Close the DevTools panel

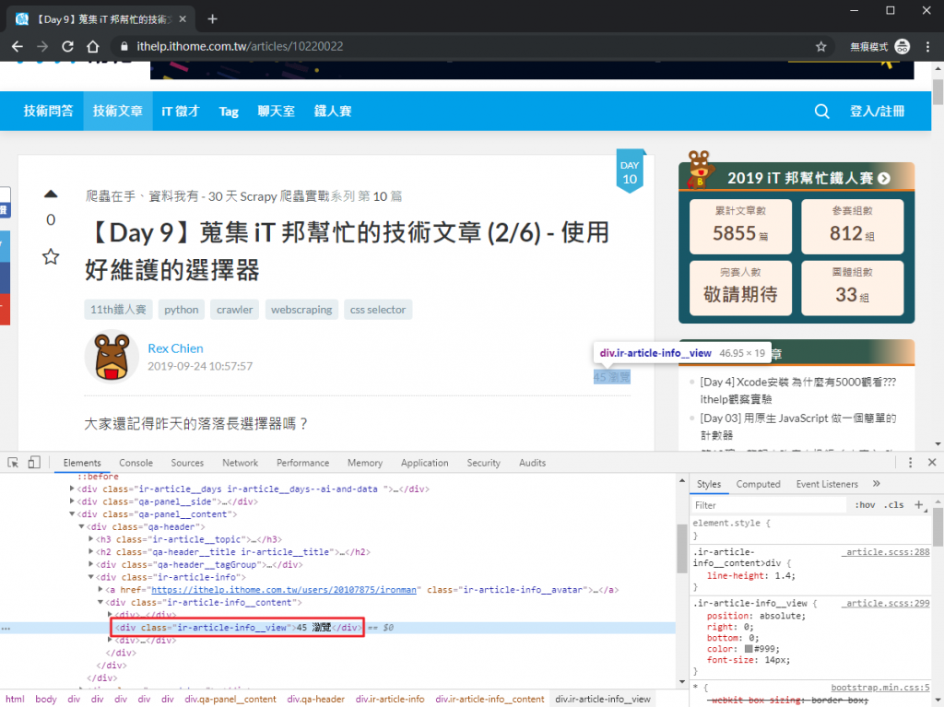pos(931,463)
